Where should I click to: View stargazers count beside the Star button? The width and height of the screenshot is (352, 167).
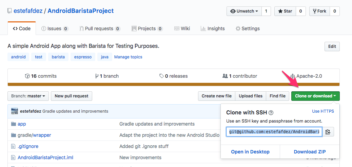(x=300, y=11)
